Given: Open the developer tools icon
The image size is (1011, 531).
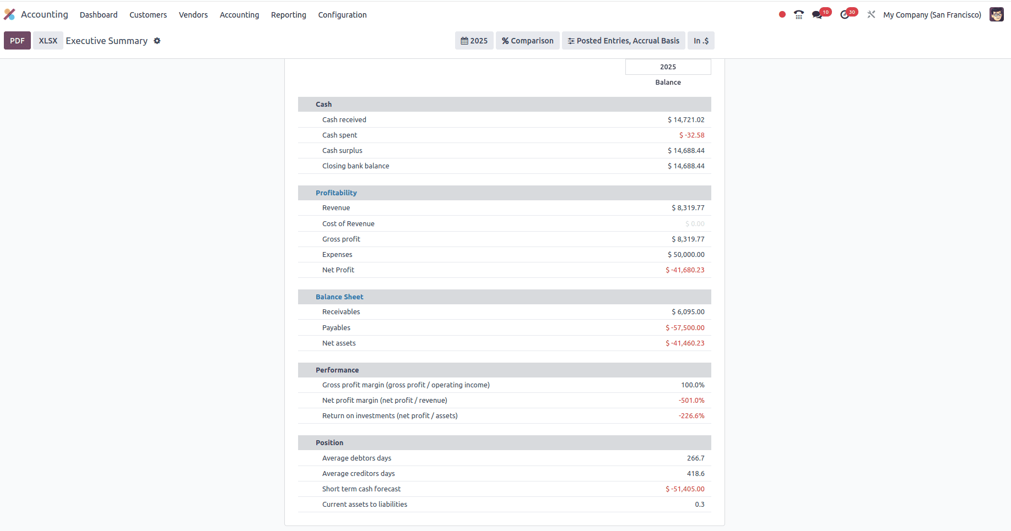Looking at the screenshot, I should [871, 14].
